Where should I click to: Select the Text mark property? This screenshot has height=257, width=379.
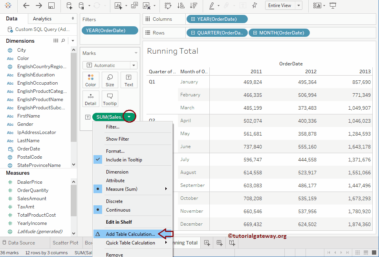tap(128, 80)
